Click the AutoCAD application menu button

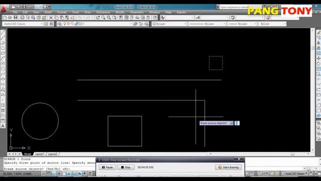pyautogui.click(x=4, y=9)
